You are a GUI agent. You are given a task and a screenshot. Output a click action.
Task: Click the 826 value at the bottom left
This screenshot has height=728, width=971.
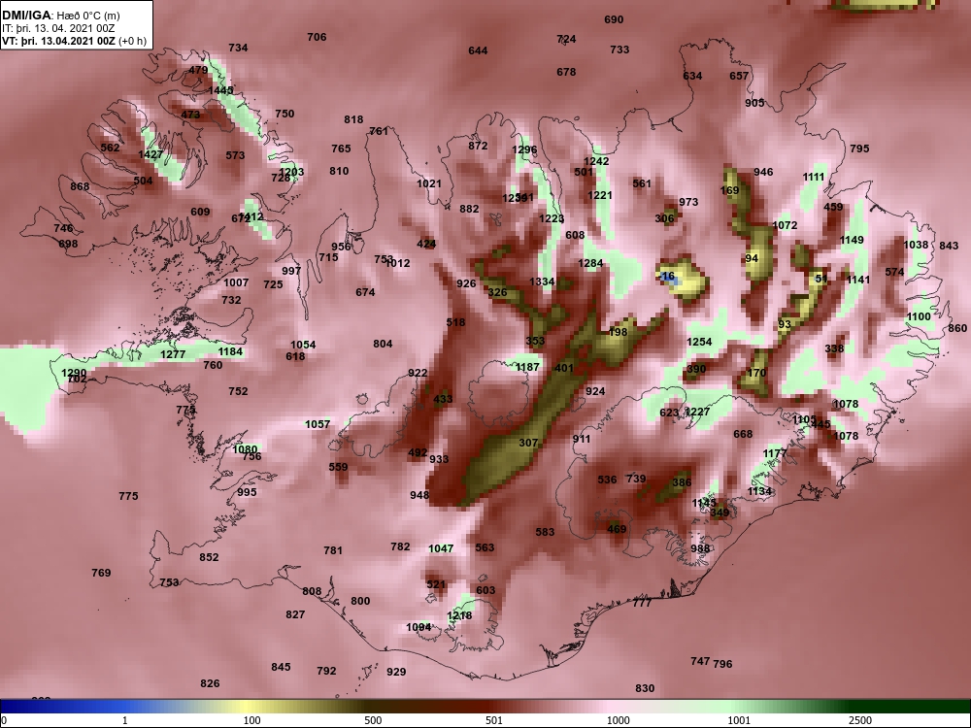pos(210,683)
